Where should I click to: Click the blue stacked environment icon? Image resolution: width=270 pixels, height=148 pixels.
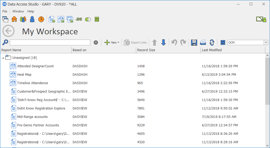(x=223, y=42)
